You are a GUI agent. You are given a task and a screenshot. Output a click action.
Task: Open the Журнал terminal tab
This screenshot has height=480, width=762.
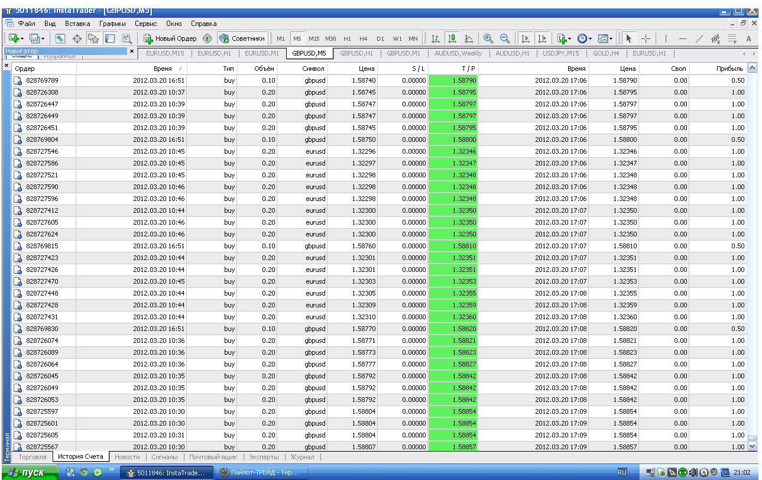(303, 457)
